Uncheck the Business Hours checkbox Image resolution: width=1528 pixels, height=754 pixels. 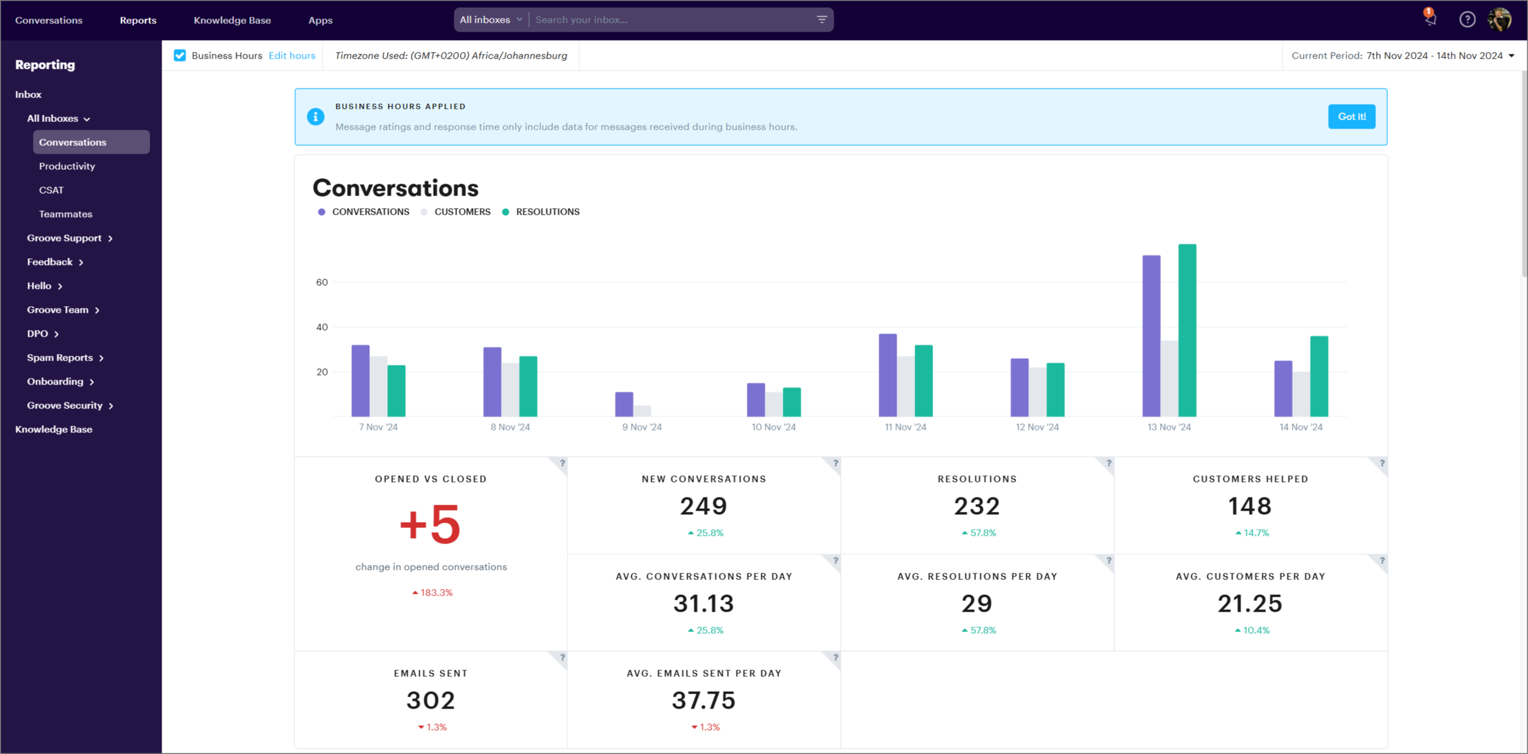pos(180,56)
